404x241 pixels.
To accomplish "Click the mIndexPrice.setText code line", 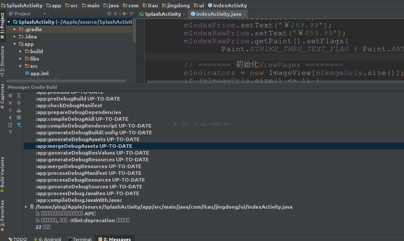I will [x=258, y=25].
